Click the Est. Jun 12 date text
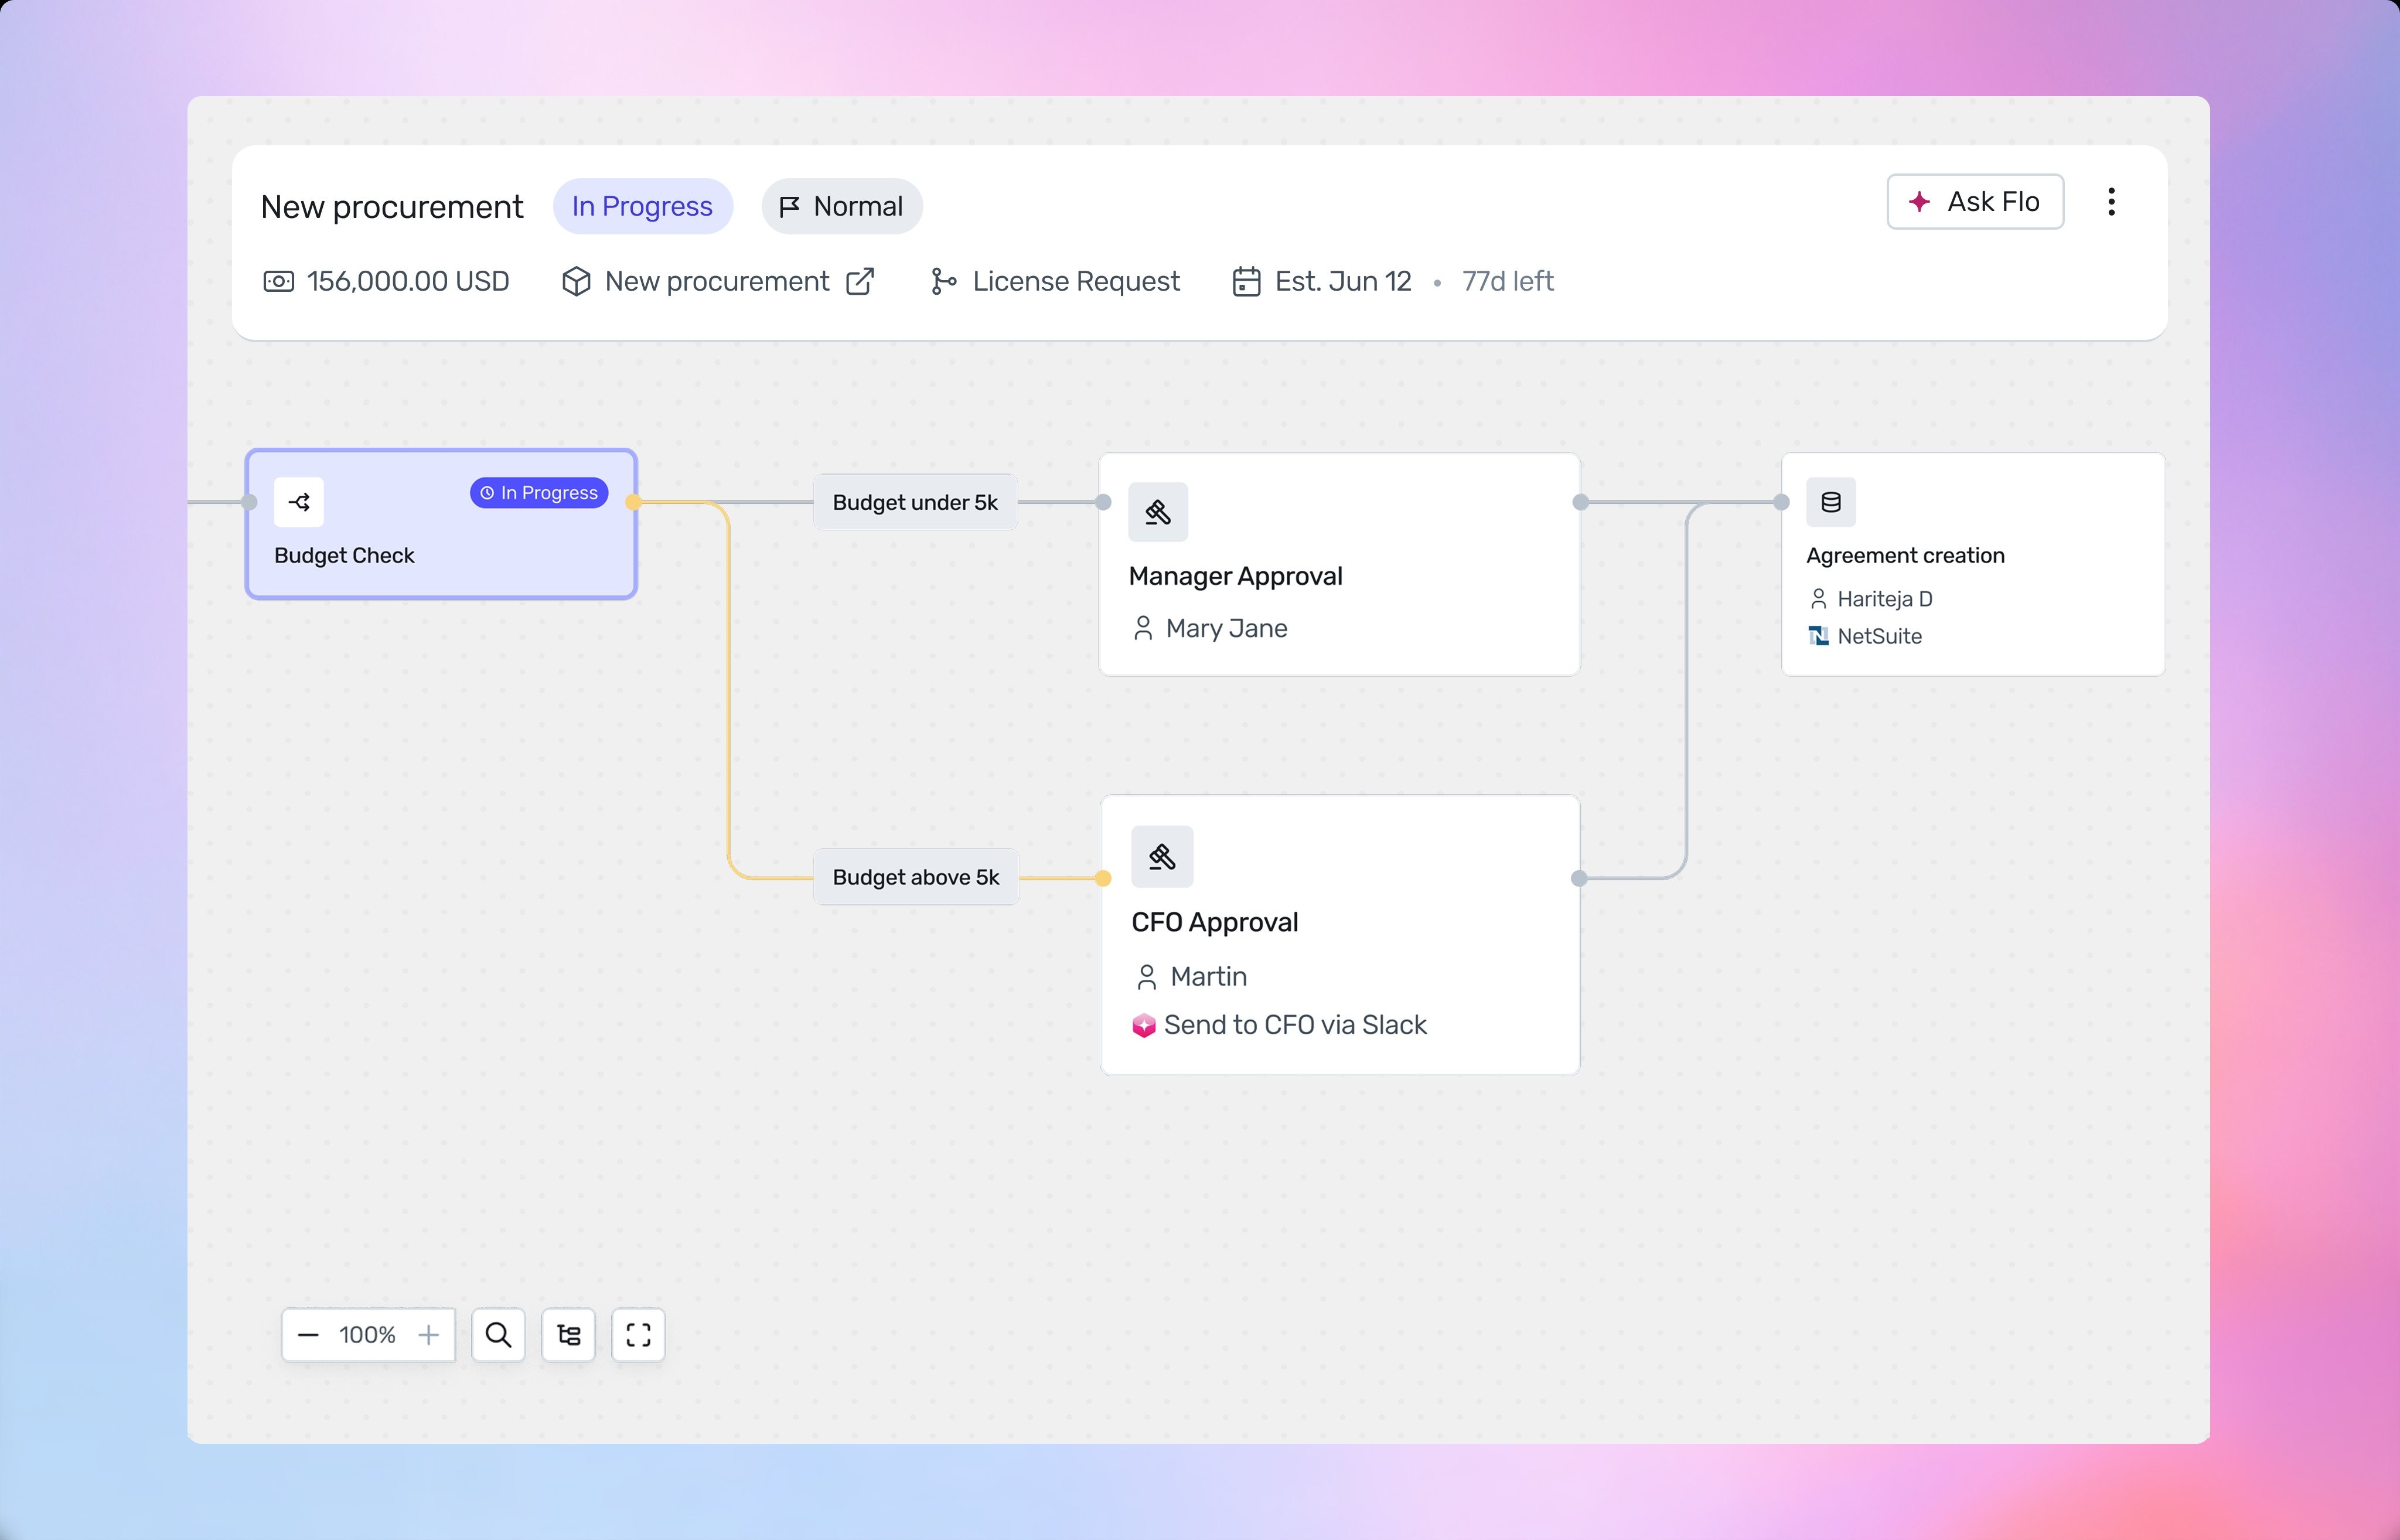This screenshot has height=1540, width=2400. coord(1342,281)
